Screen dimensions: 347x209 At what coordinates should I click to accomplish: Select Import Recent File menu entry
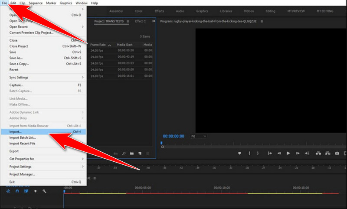[x=43, y=144]
